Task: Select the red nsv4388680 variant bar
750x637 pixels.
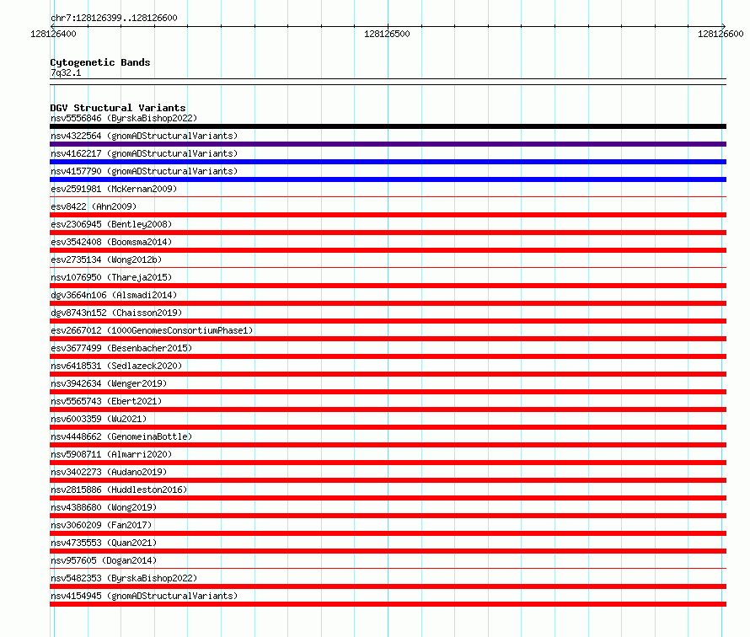Action: coord(388,516)
